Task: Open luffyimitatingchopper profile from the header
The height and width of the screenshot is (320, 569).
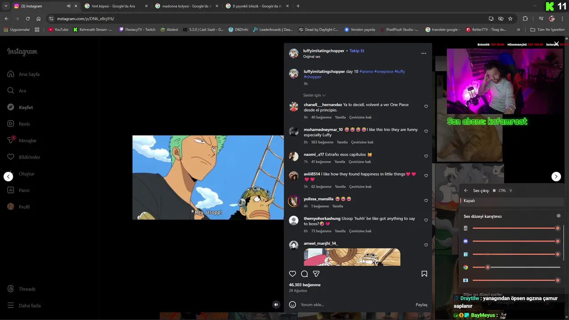Action: point(324,51)
